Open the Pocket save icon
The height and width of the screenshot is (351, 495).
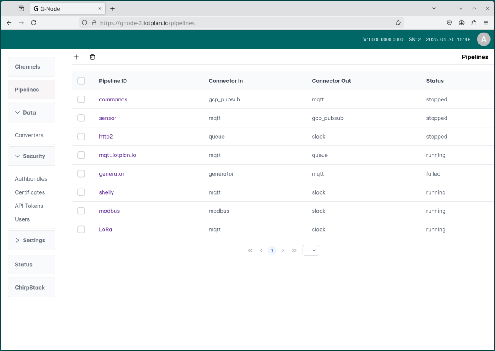click(x=449, y=23)
